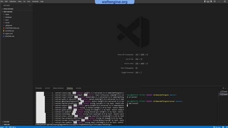Open Customize Layout icon in title bar

coord(214,1)
